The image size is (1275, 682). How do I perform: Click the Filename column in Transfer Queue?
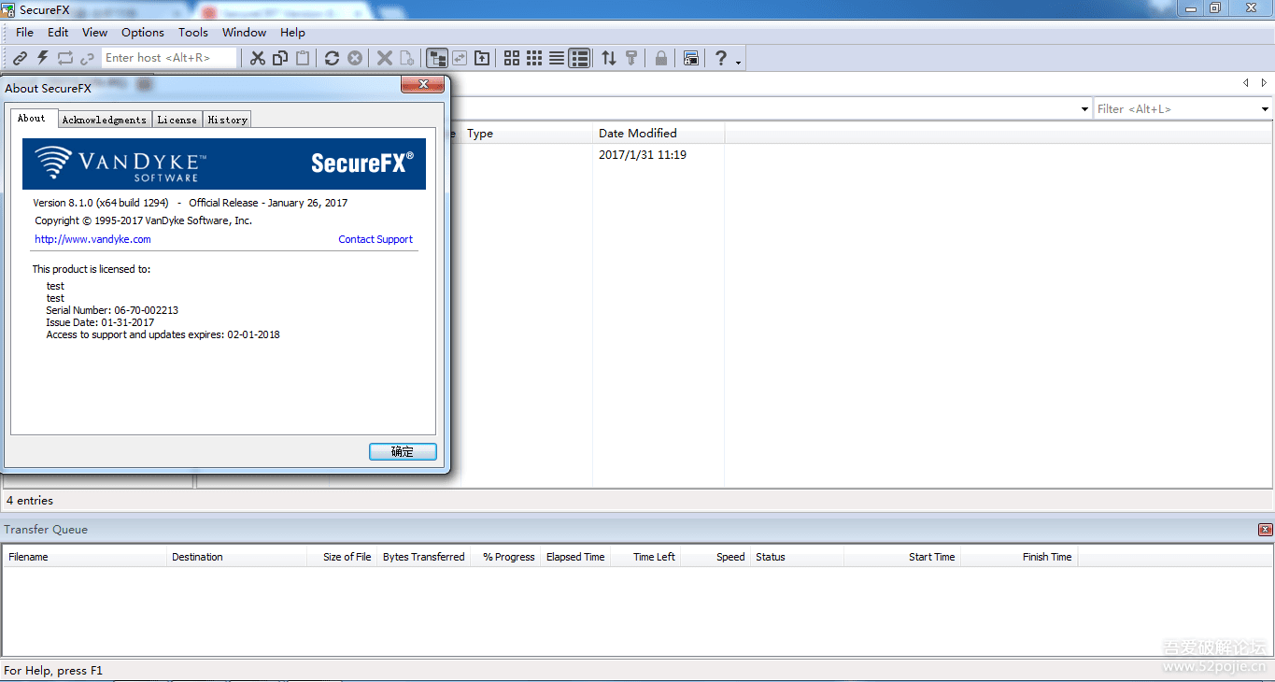(x=84, y=557)
